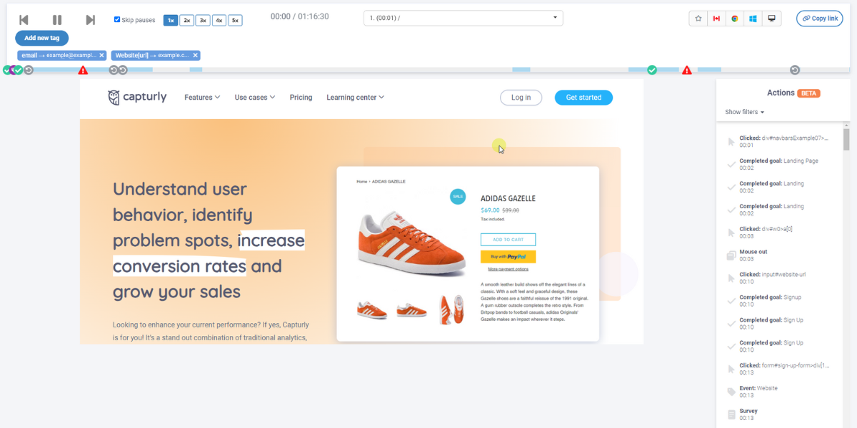Toggle the Skip pauses checkbox
This screenshot has height=428, width=857.
117,20
